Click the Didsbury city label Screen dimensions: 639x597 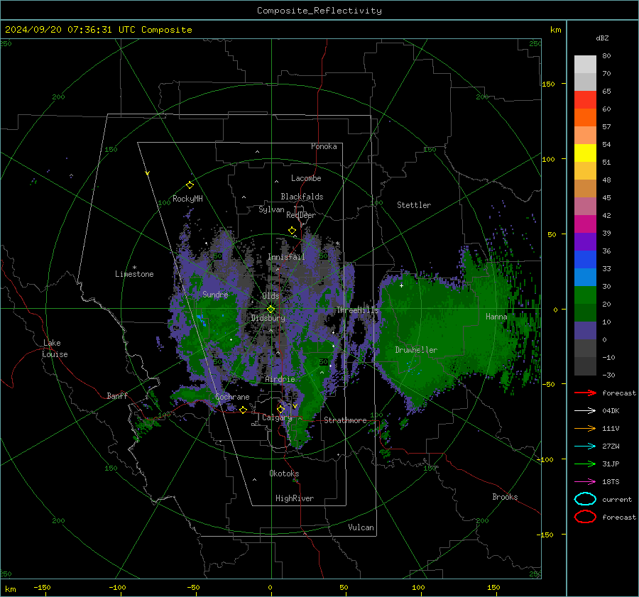[268, 318]
